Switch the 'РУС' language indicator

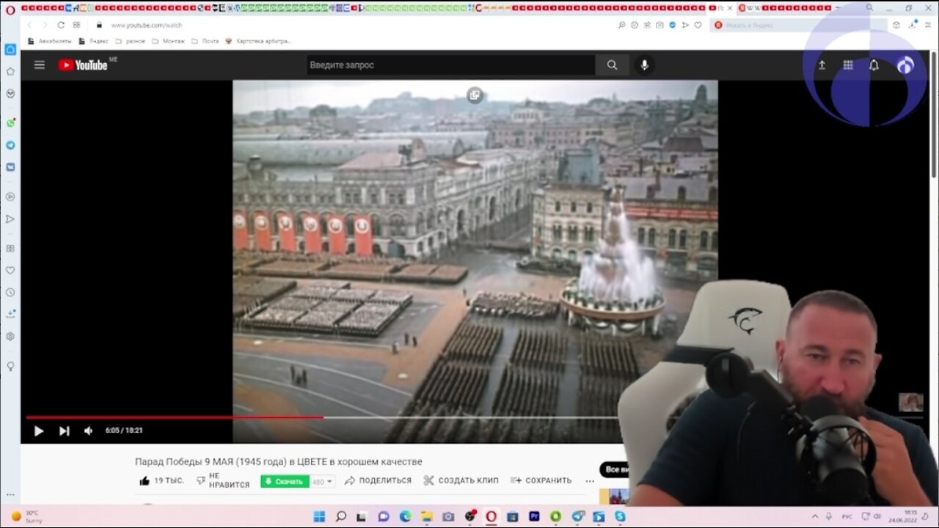847,516
